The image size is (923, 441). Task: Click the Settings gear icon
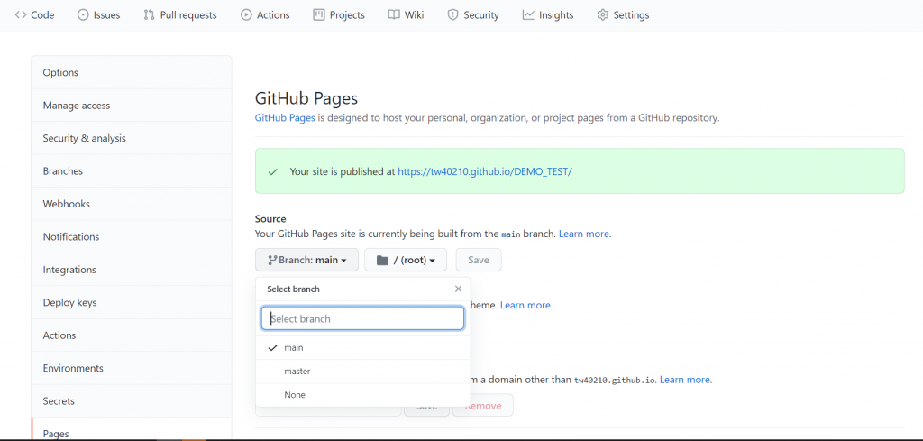602,15
